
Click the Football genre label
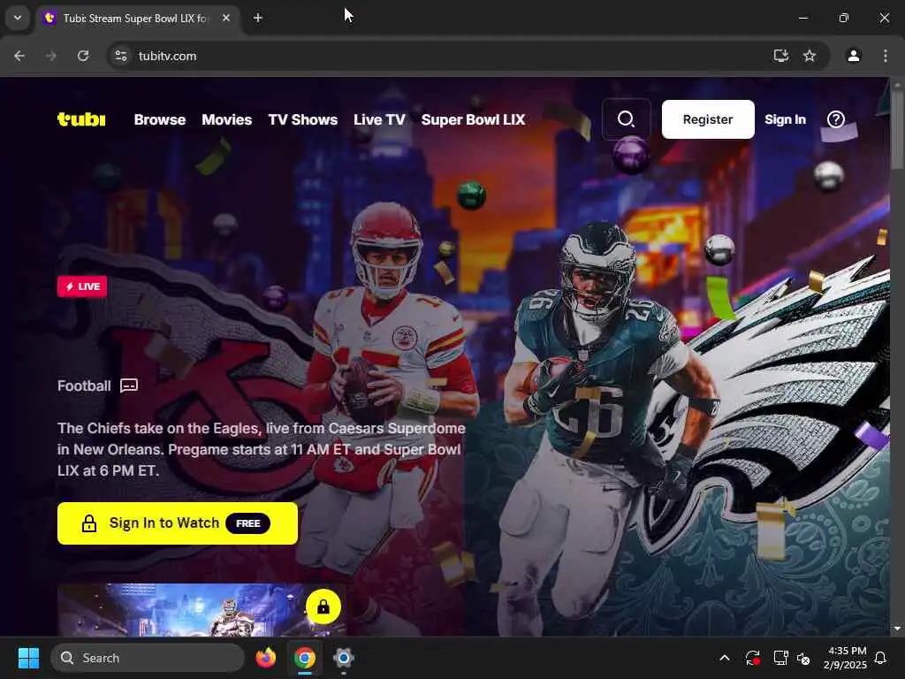pos(84,385)
